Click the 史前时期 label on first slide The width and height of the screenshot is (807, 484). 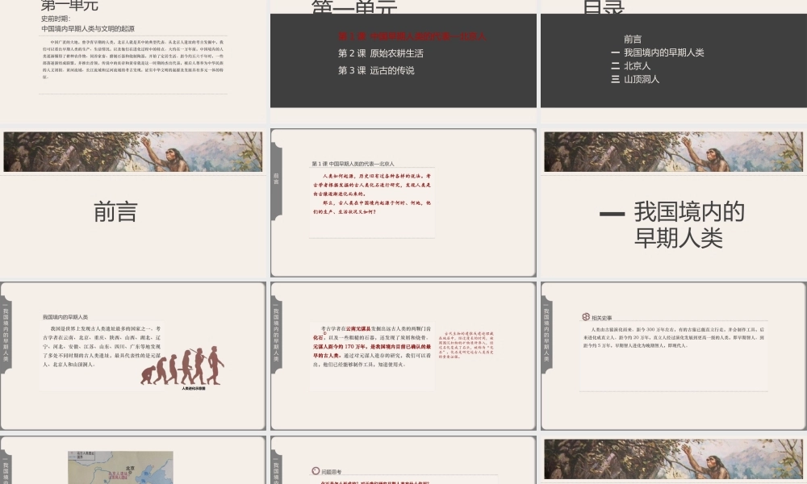point(56,19)
